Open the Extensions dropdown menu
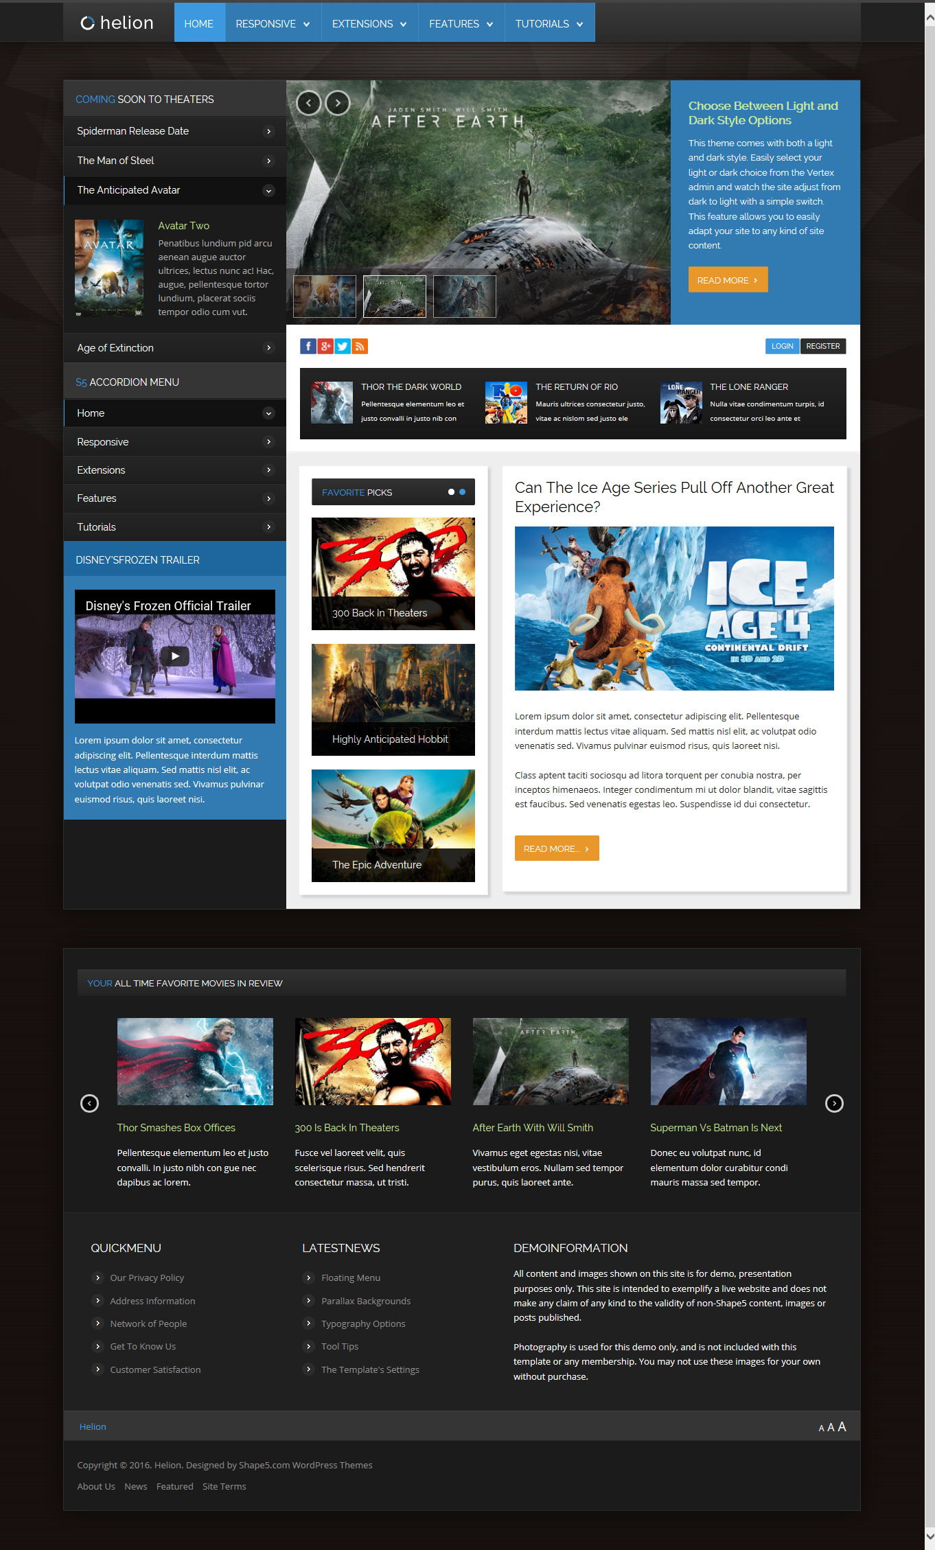 [x=369, y=23]
